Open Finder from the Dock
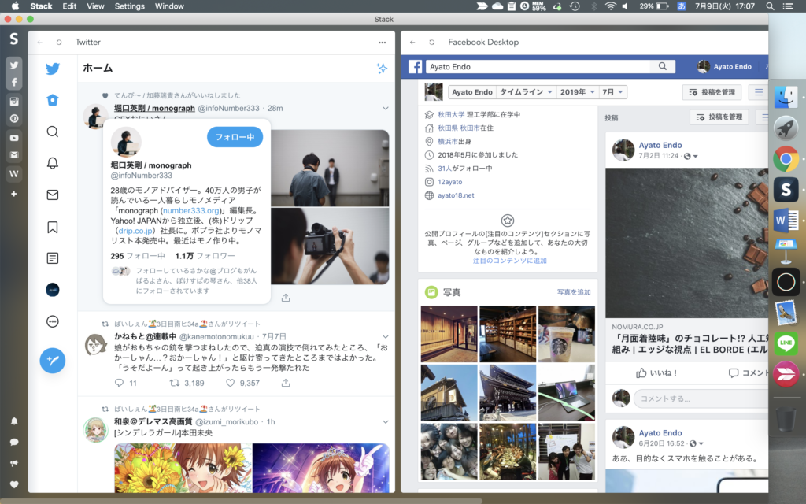806x504 pixels. (x=786, y=97)
